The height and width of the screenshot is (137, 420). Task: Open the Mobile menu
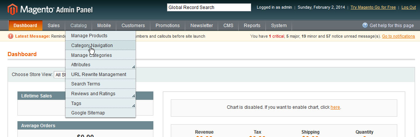point(104,26)
